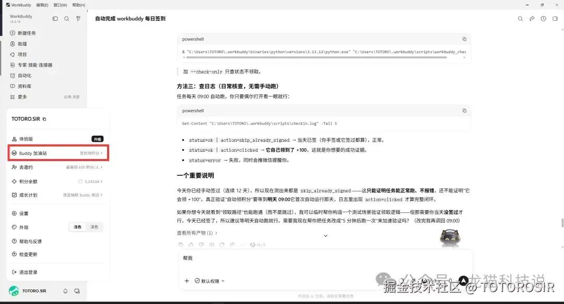This screenshot has height=304, width=564.
Task: Share the reply using the forward arrow icon
Action: [x=232, y=245]
